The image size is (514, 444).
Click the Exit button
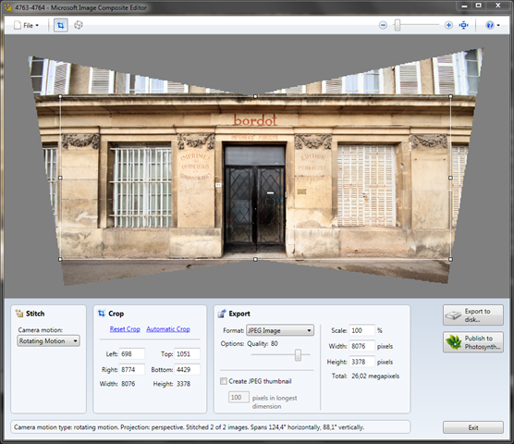point(473,427)
